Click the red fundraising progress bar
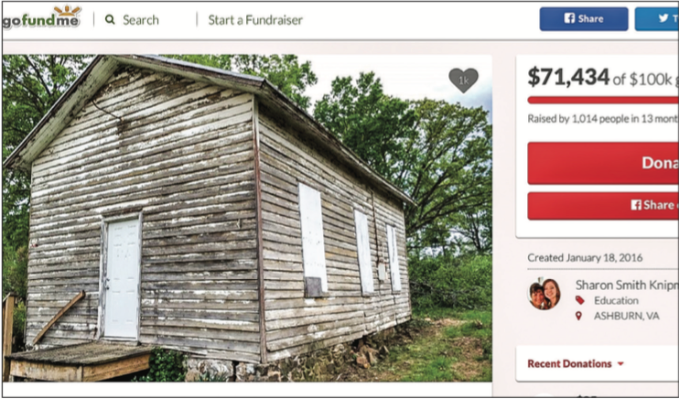 point(603,100)
